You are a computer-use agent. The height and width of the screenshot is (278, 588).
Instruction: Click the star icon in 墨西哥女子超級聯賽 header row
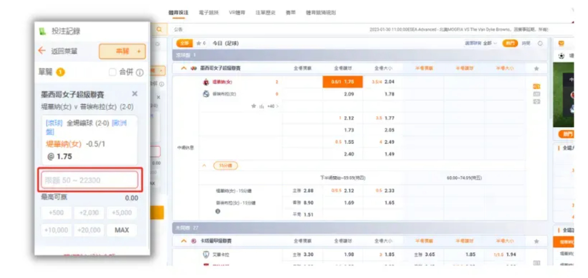click(x=536, y=68)
